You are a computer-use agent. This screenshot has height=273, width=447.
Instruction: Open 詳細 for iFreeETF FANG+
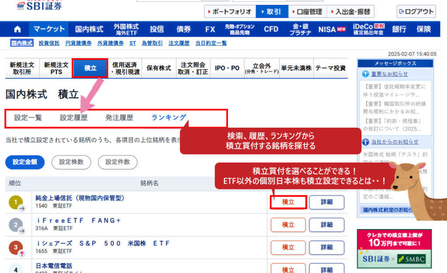click(x=327, y=225)
